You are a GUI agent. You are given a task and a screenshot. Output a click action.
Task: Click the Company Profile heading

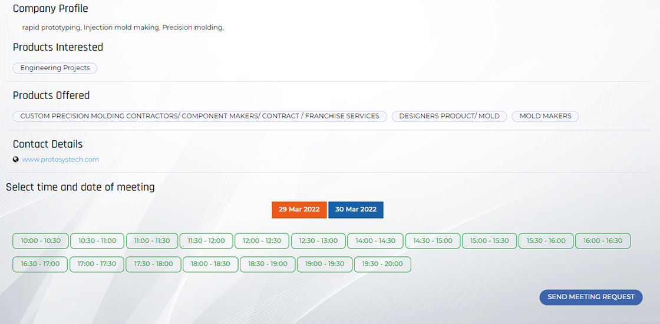tap(51, 8)
